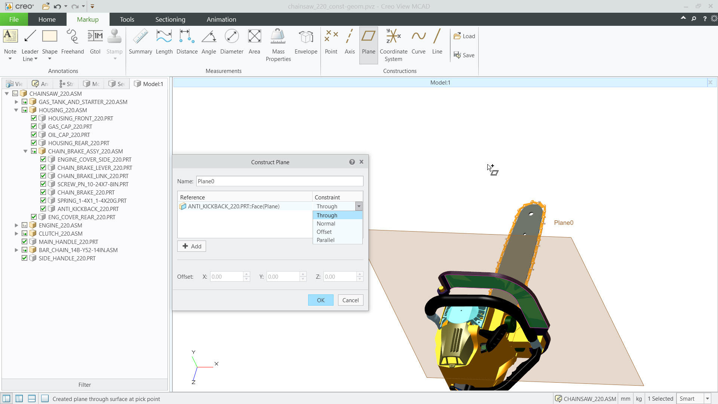The height and width of the screenshot is (404, 718).
Task: Create a construction Line
Action: [437, 42]
